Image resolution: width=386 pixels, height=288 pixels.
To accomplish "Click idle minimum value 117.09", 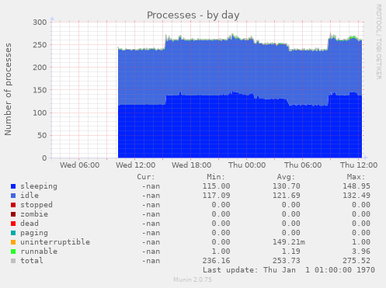I will (216, 196).
